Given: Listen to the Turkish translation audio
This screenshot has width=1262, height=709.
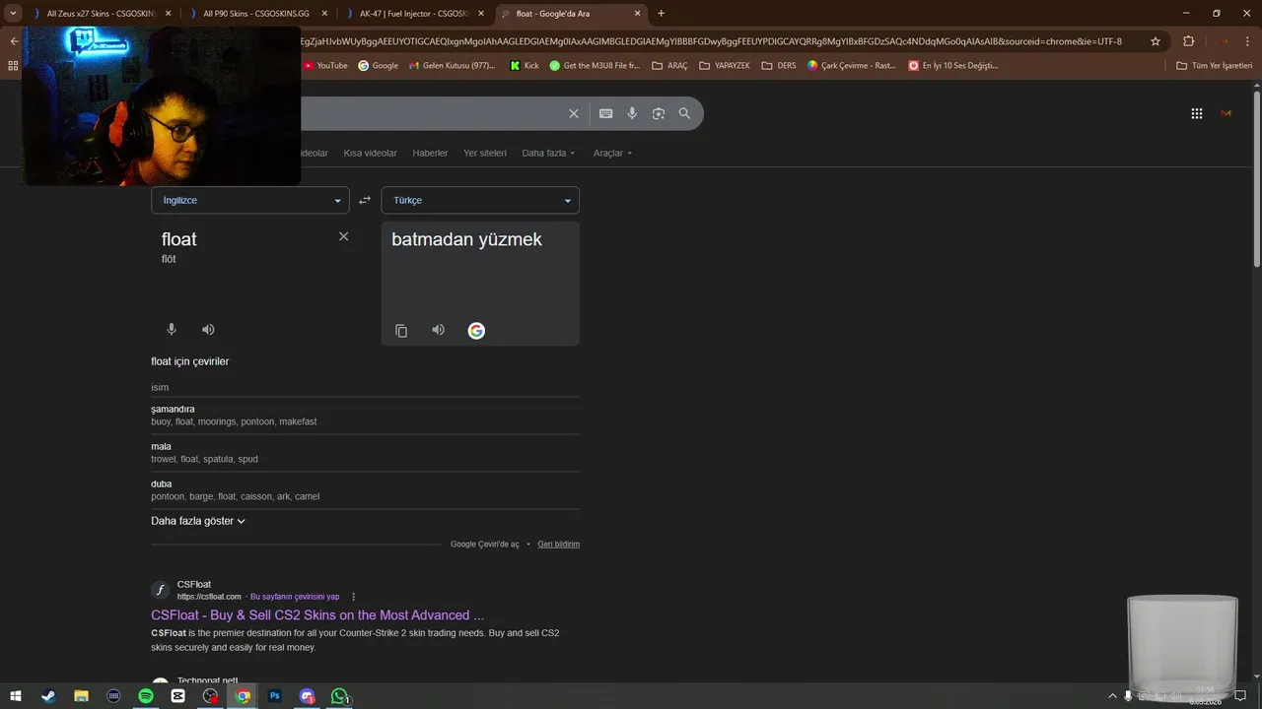Looking at the screenshot, I should click(x=438, y=330).
